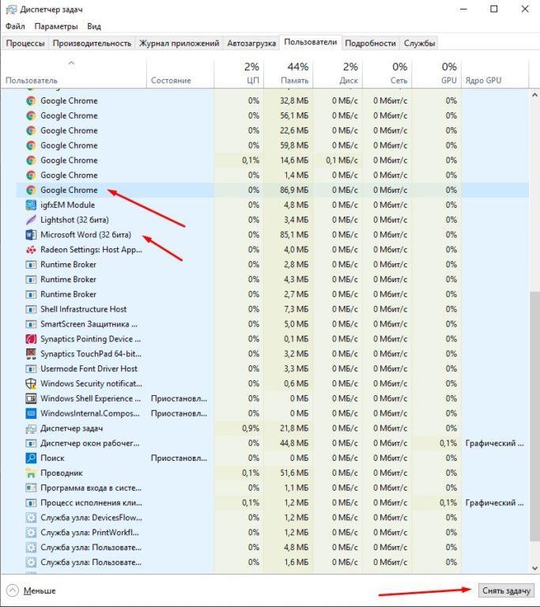Click the Synaptics Pointing Device icon

coord(31,339)
